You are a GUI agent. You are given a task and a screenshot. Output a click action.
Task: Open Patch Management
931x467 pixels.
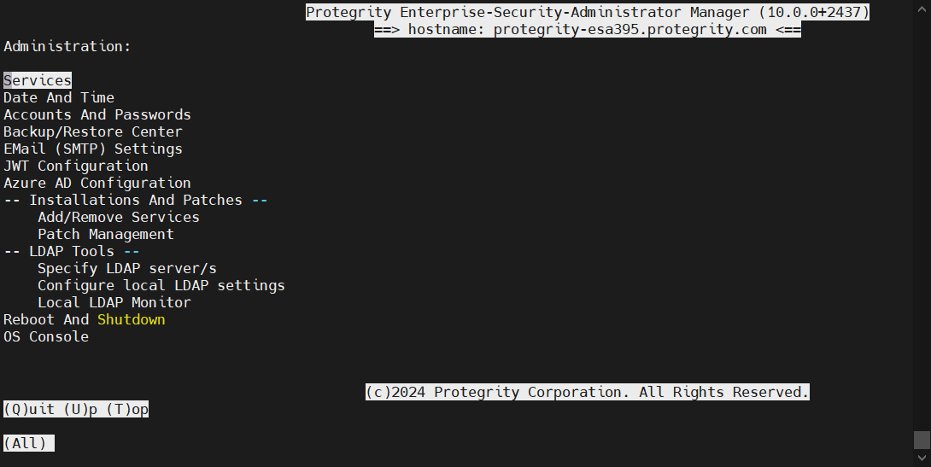pyautogui.click(x=106, y=234)
